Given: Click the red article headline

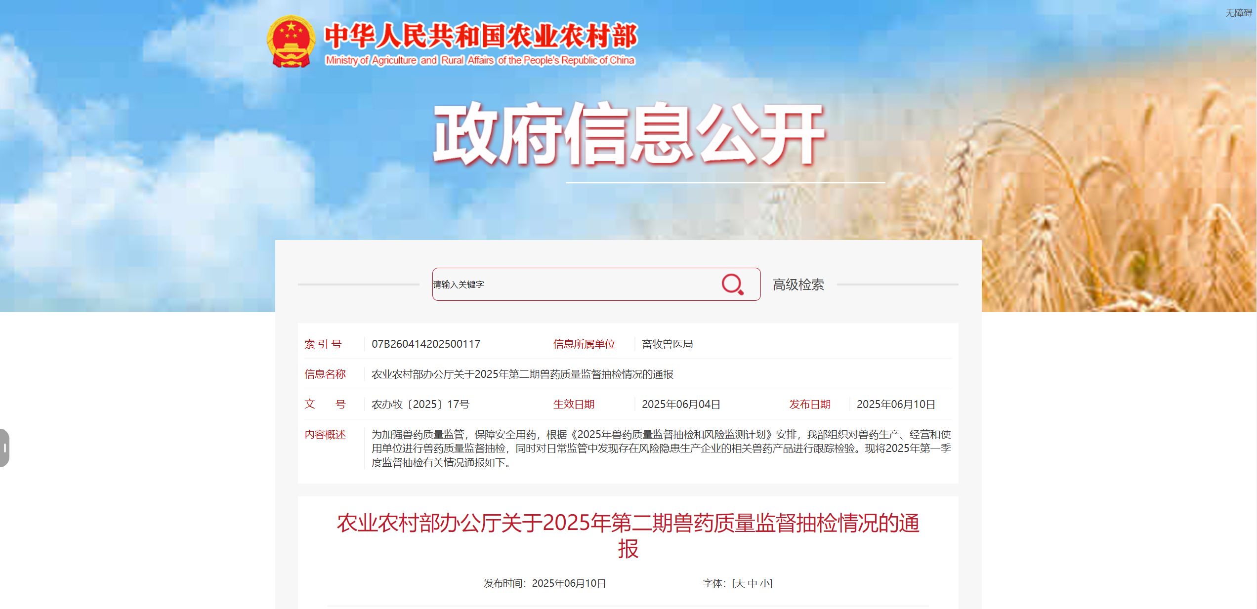Looking at the screenshot, I should coord(628,535).
